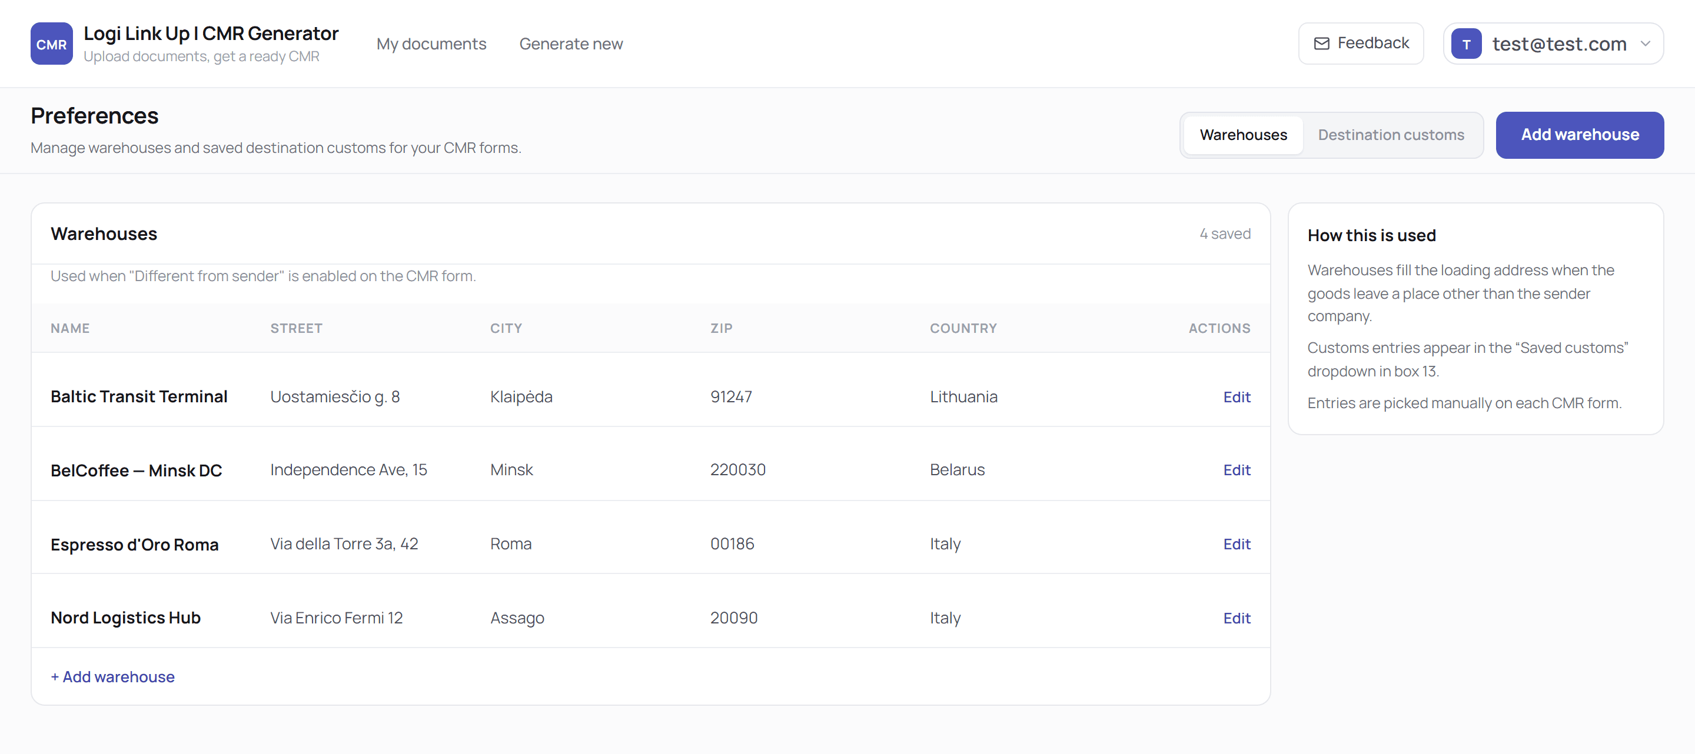Select the Baltic Transit Terminal name
The width and height of the screenshot is (1695, 754).
click(139, 397)
